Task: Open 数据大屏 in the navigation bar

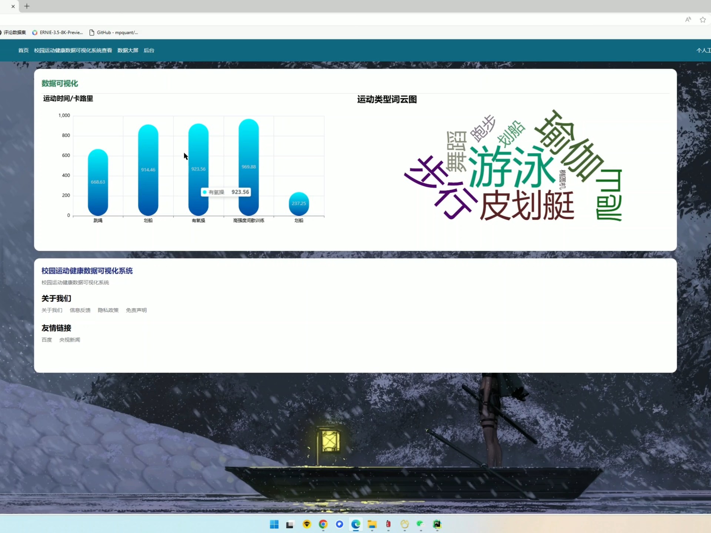Action: [128, 50]
